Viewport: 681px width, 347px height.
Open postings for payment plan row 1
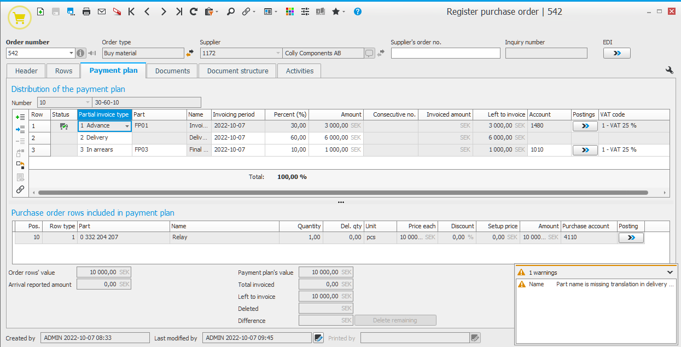[585, 126]
